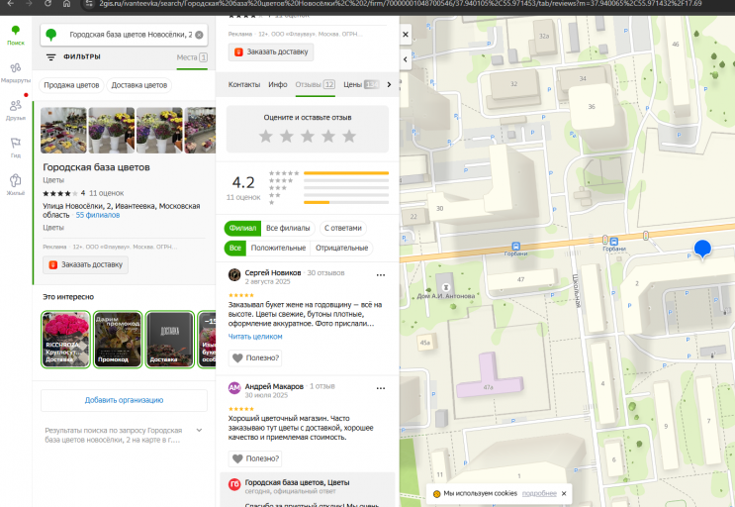Apply Продажа цветов filter chip
The height and width of the screenshot is (507, 735).
tap(71, 85)
